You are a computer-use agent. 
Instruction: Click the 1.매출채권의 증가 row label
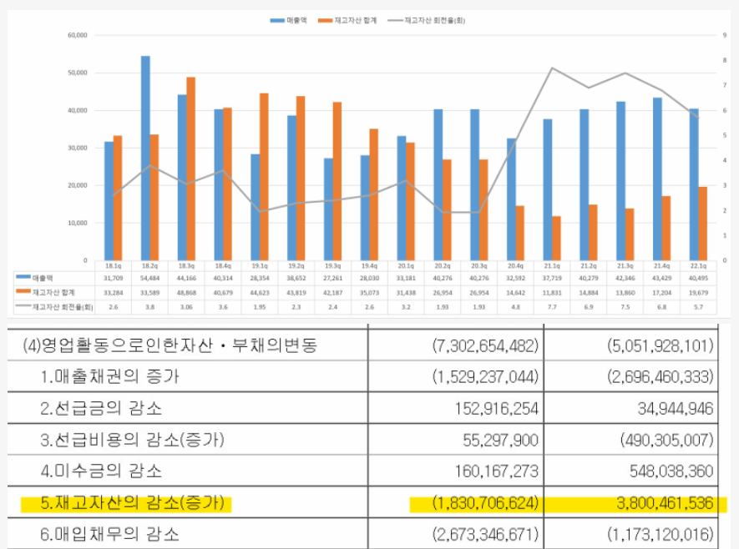(110, 376)
